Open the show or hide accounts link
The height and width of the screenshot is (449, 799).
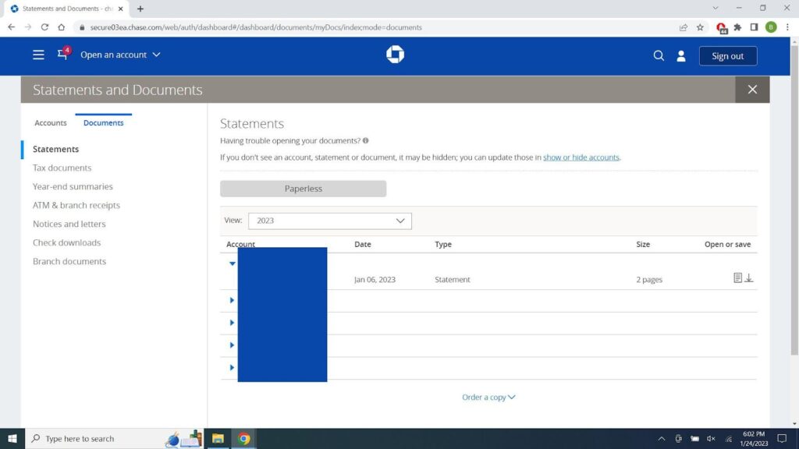(x=581, y=157)
